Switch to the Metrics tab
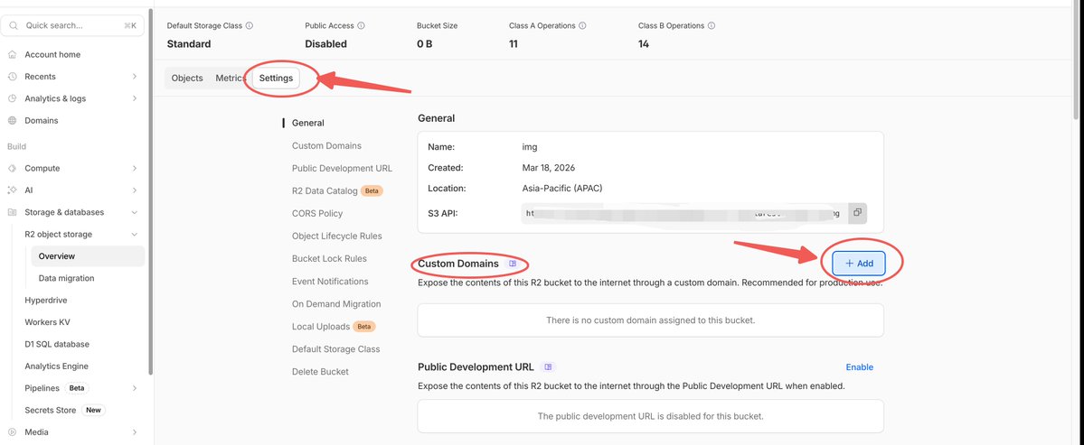This screenshot has height=445, width=1084. point(231,78)
